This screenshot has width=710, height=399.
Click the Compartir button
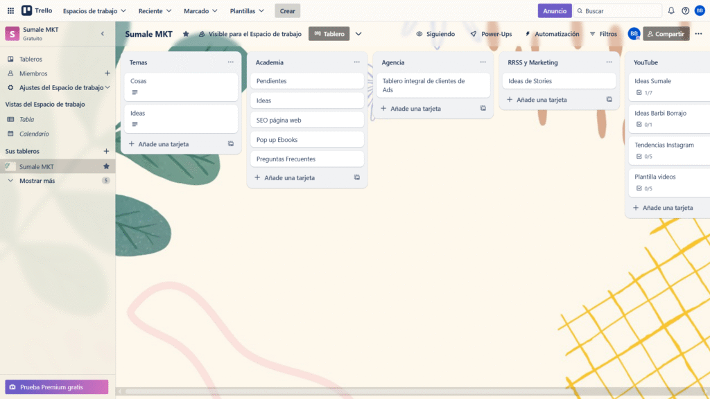coord(666,34)
